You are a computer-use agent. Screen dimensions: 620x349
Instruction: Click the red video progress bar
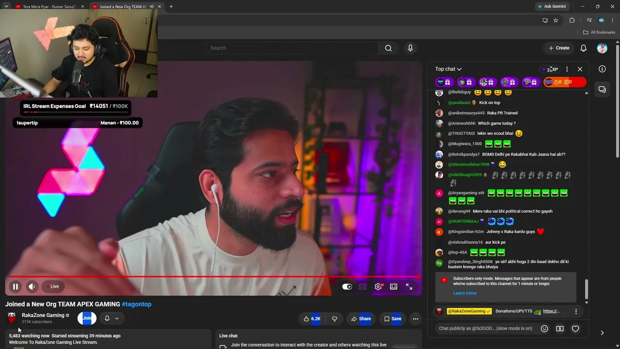214,277
